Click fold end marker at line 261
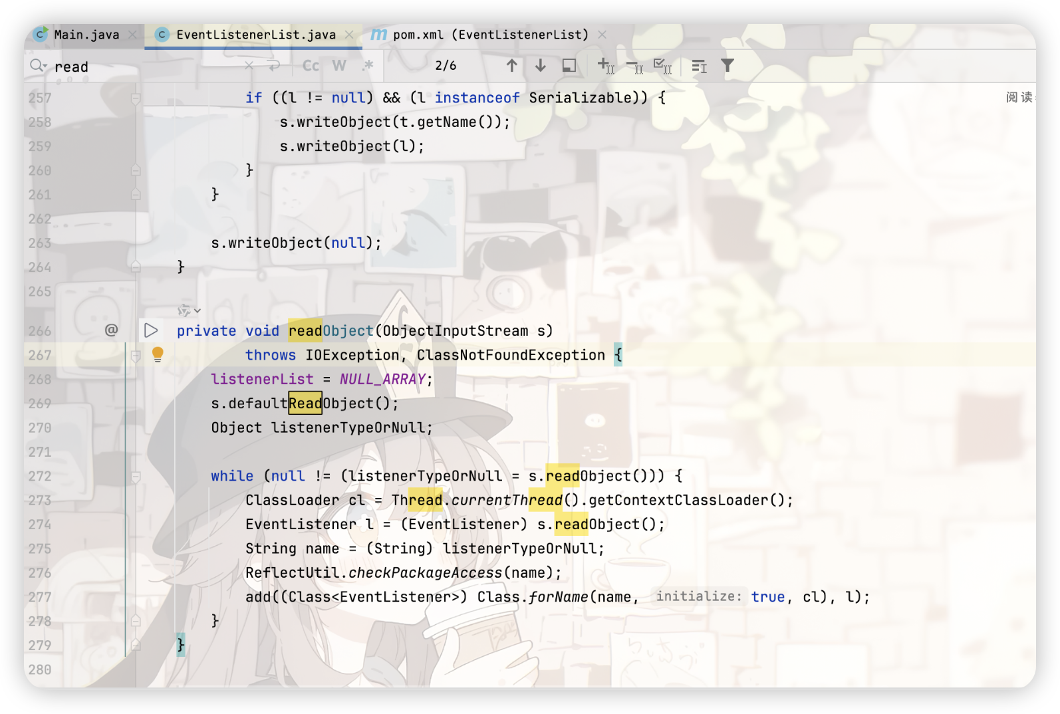Image resolution: width=1060 pixels, height=714 pixels. 136,194
